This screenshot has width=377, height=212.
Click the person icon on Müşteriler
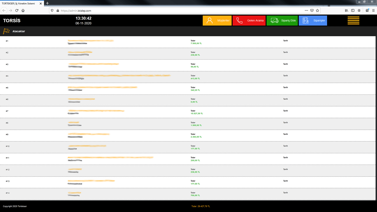[210, 21]
